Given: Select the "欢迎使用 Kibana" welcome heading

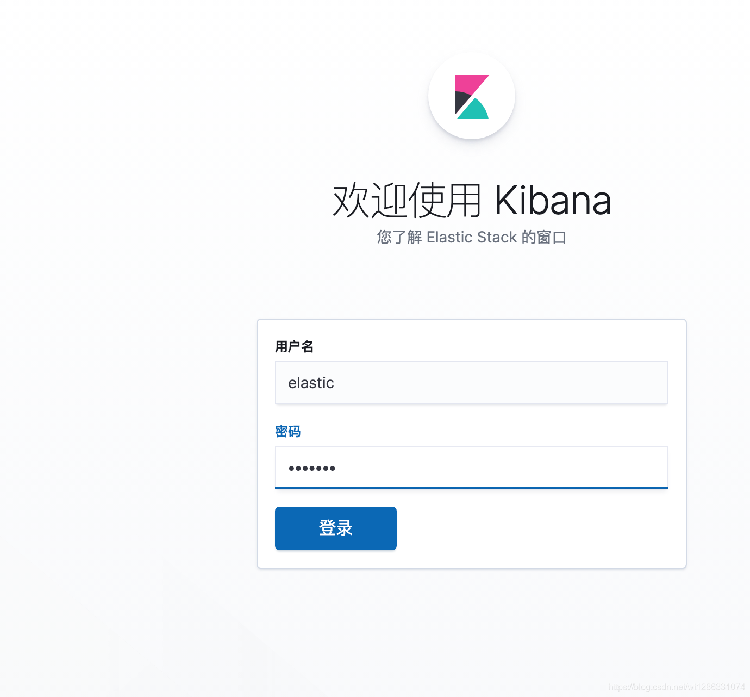Looking at the screenshot, I should click(x=472, y=201).
